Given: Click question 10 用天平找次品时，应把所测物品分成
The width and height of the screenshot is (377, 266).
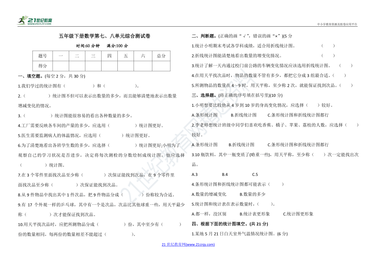Looking at the screenshot, I should tap(99, 224).
